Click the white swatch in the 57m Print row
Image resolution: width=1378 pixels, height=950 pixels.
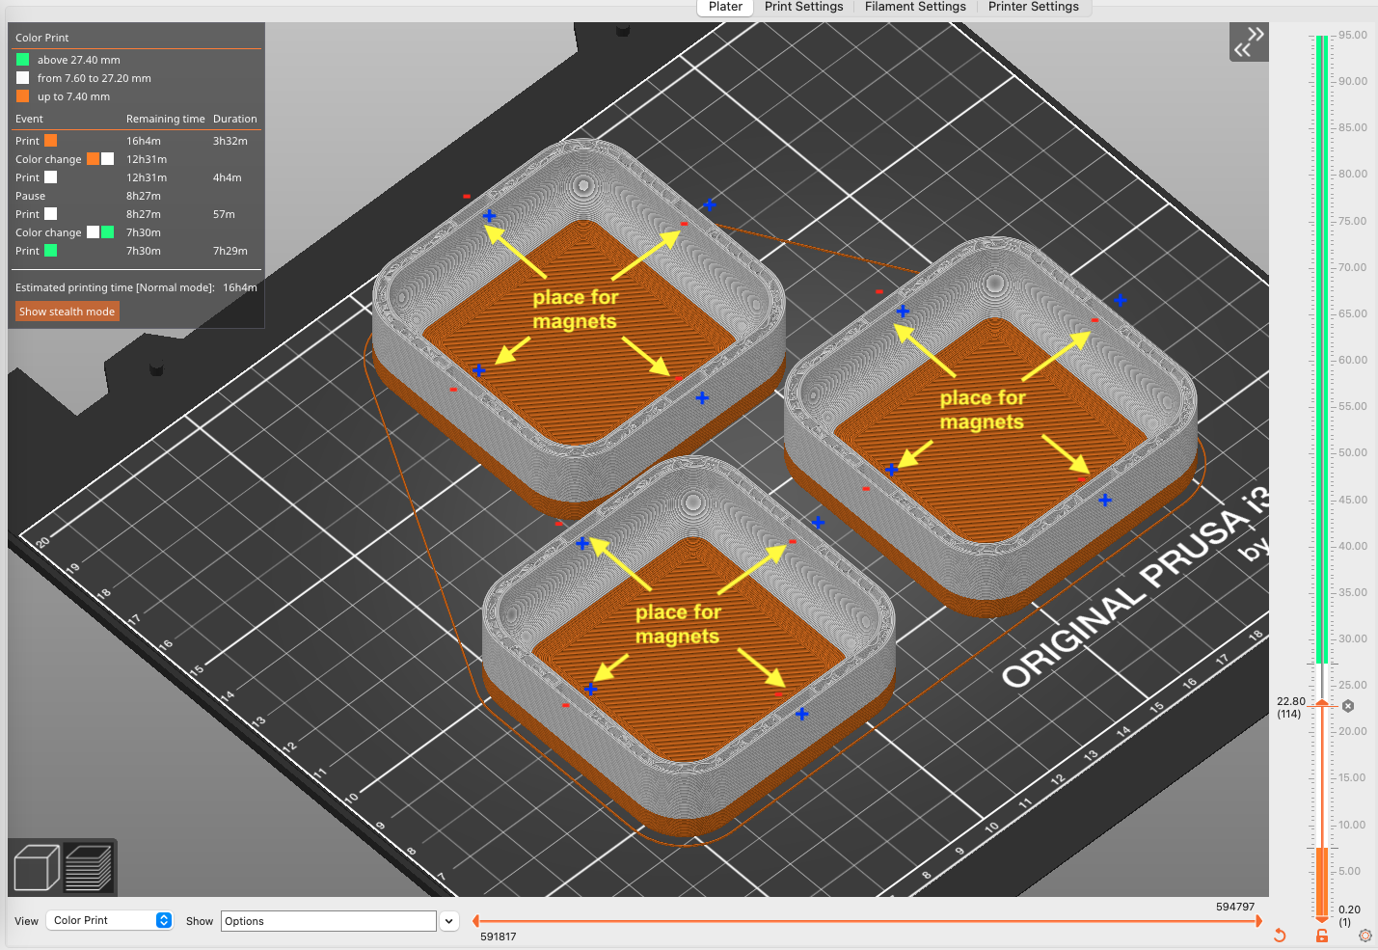(x=50, y=214)
